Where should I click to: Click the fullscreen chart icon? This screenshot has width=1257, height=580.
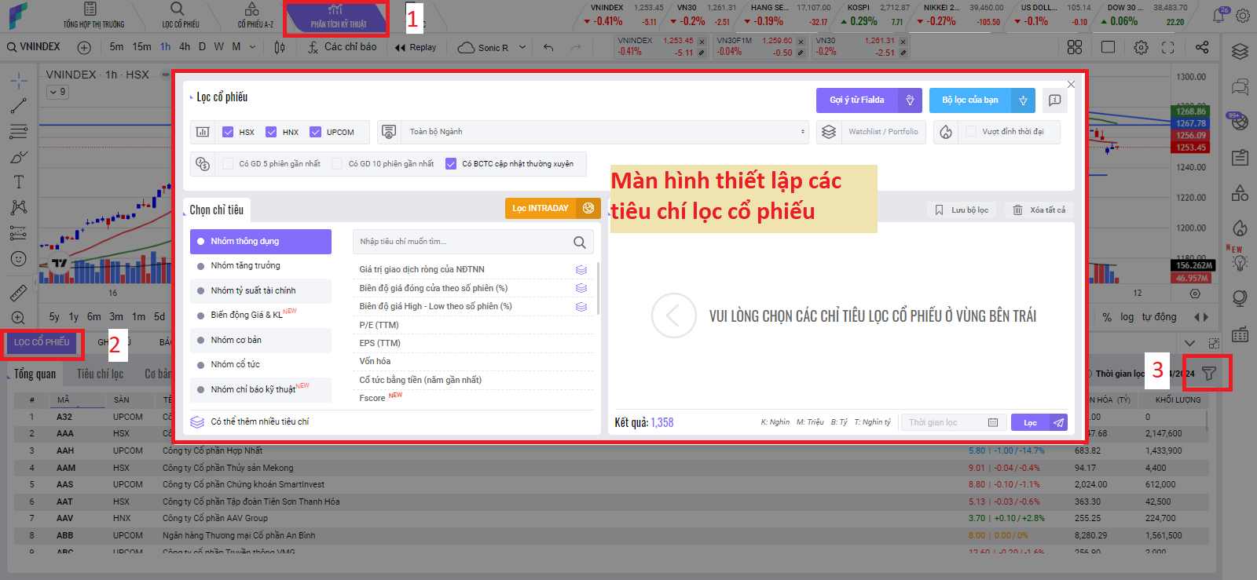coord(1168,47)
